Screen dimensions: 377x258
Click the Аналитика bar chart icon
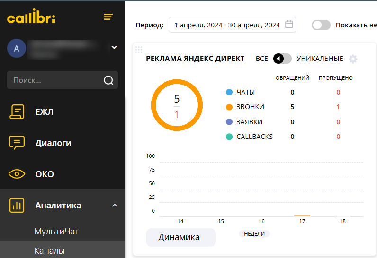click(x=17, y=206)
